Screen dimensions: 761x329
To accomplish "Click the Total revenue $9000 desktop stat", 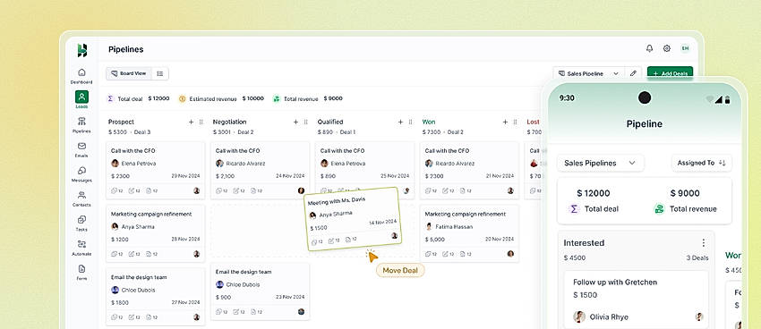I will [308, 98].
